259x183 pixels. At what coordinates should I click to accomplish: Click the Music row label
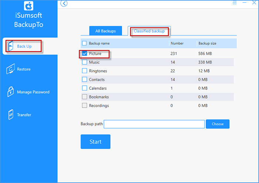pyautogui.click(x=94, y=62)
